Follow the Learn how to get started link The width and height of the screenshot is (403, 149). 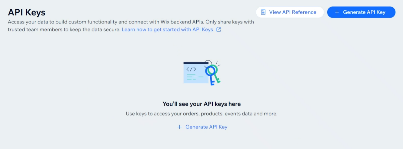167,30
